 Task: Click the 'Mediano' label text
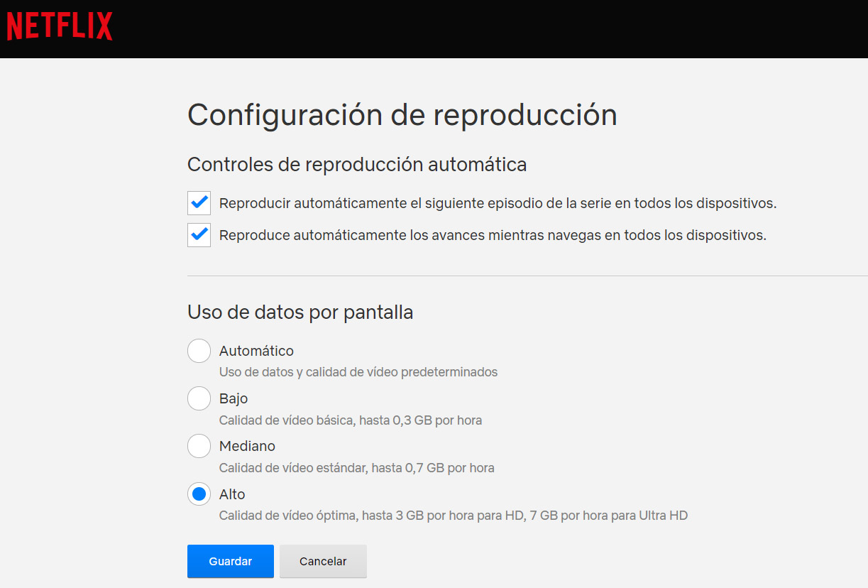pos(247,446)
